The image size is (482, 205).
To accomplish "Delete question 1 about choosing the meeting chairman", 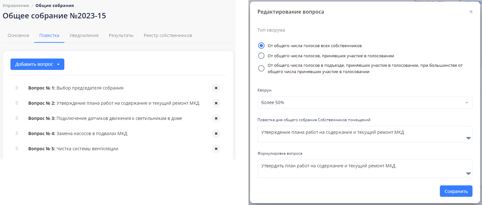I will 216,88.
